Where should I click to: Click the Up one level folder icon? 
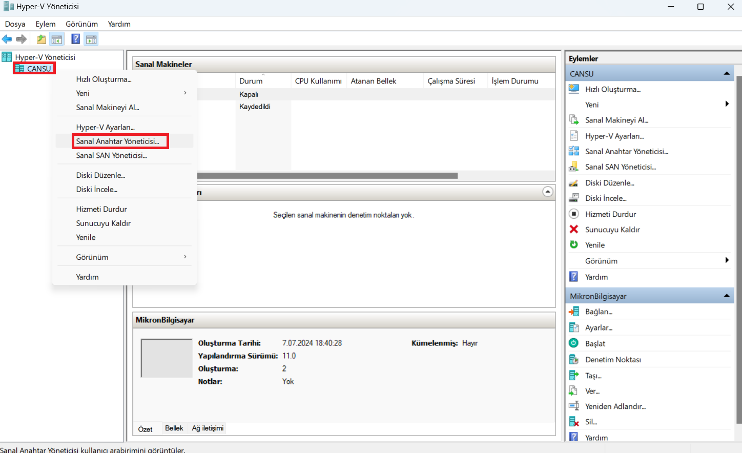point(42,39)
